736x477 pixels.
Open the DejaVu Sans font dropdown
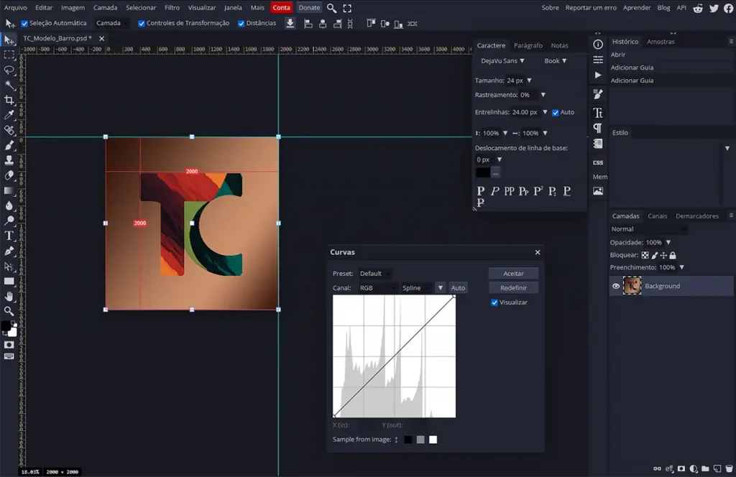pos(502,61)
